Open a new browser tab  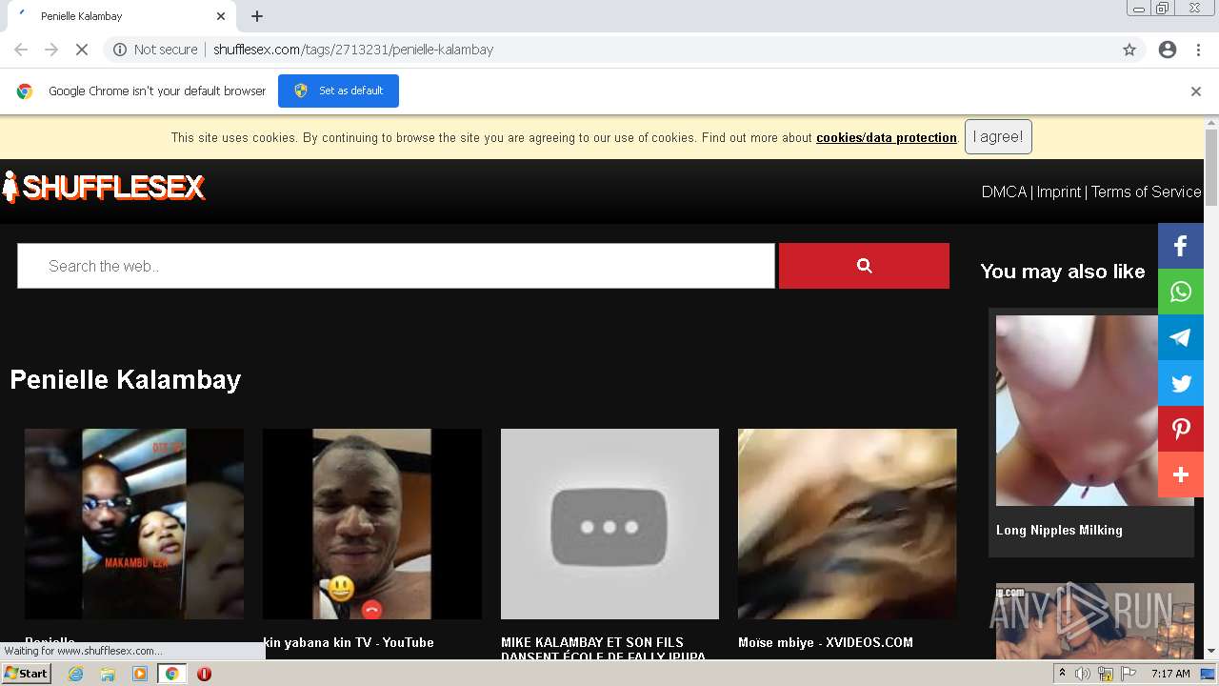pos(257,16)
